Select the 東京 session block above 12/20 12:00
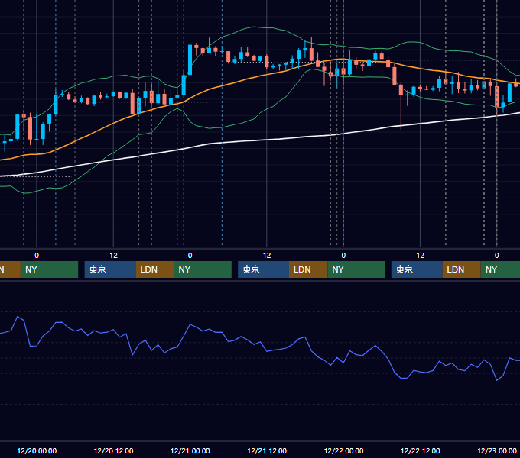 (110, 269)
